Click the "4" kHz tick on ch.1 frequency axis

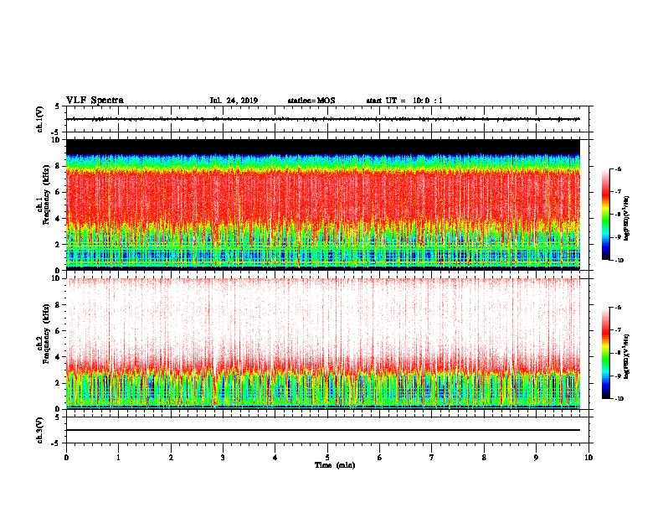click(x=58, y=219)
